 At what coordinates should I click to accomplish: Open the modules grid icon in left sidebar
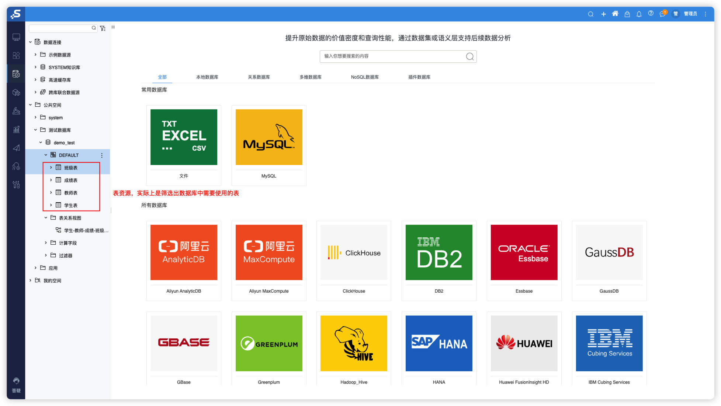(16, 55)
